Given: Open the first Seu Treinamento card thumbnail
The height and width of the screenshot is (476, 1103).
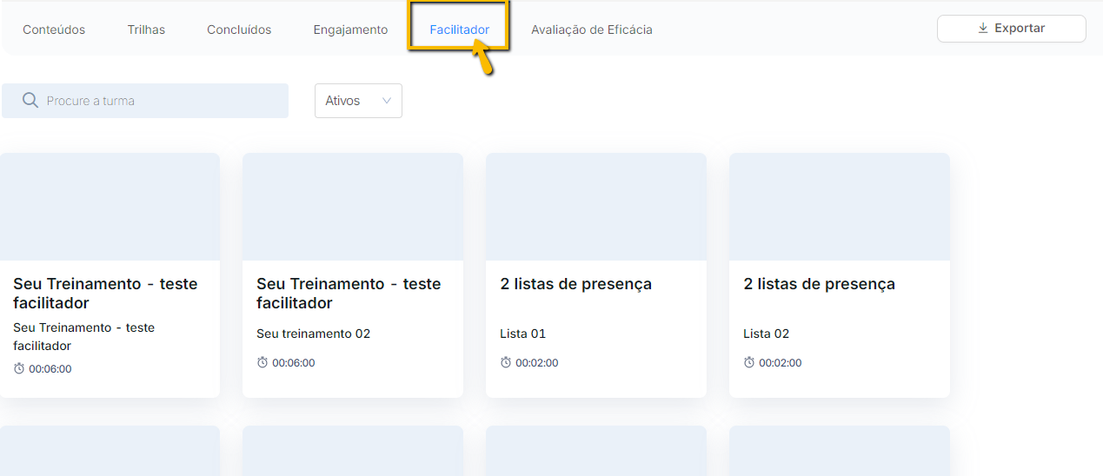Looking at the screenshot, I should (x=110, y=207).
